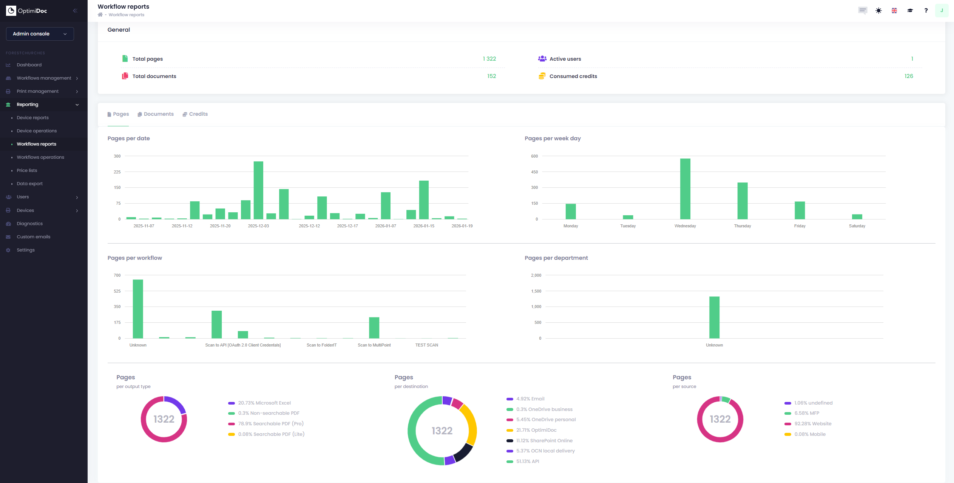Open user avatar J menu
The image size is (954, 483).
click(x=942, y=11)
